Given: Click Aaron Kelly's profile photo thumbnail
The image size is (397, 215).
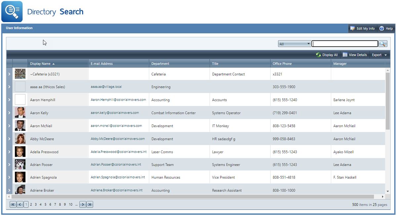Looking at the screenshot, I should 20,113.
